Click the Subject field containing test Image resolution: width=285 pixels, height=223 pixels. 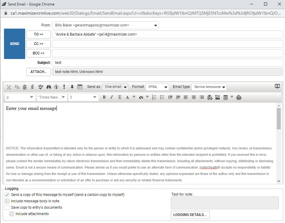click(167, 63)
